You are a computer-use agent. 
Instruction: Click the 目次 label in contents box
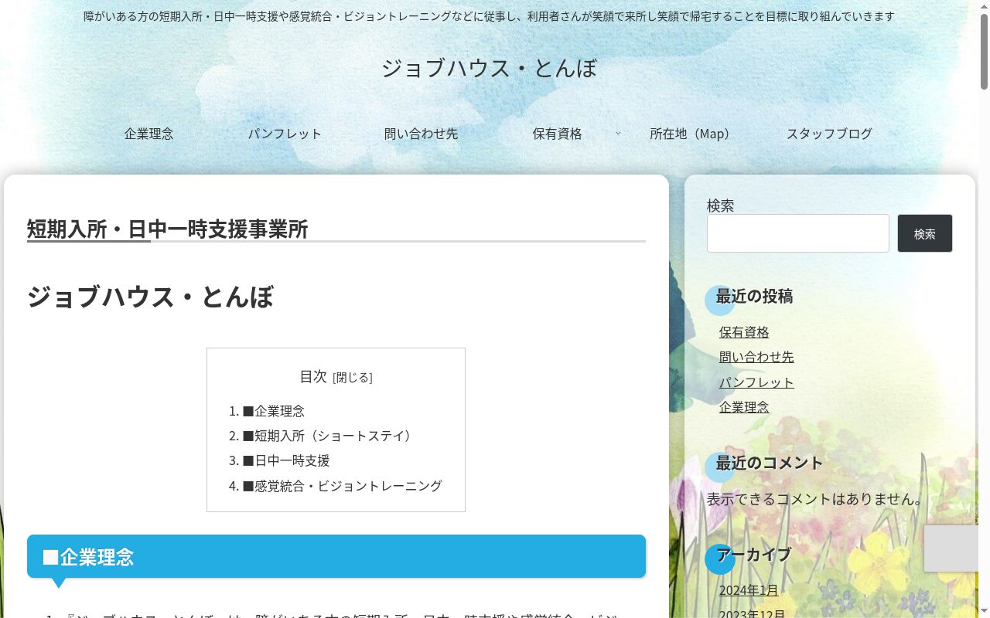313,376
